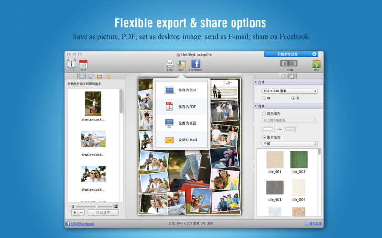Open the Share to Facebook link

point(82,224)
